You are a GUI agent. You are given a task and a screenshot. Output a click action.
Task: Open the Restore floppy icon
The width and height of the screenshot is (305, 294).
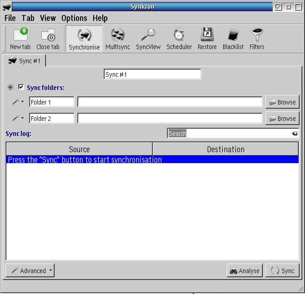(x=207, y=39)
